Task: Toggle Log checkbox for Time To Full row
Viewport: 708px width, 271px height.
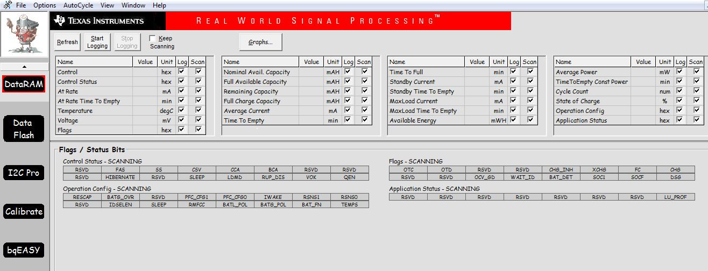Action: [x=513, y=72]
